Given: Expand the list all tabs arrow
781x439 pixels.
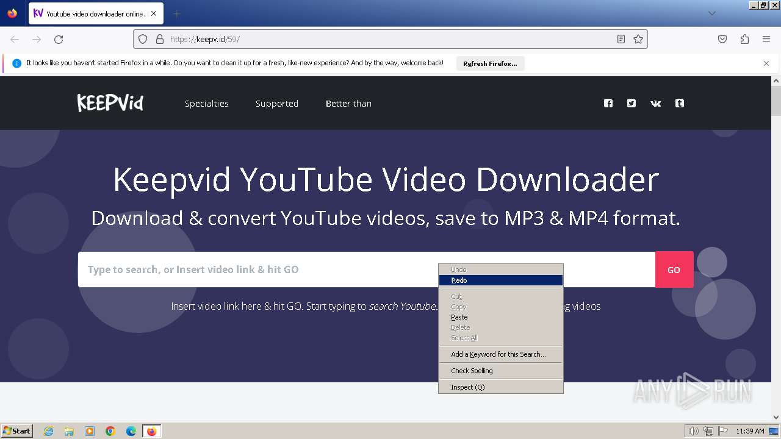Looking at the screenshot, I should tap(711, 13).
